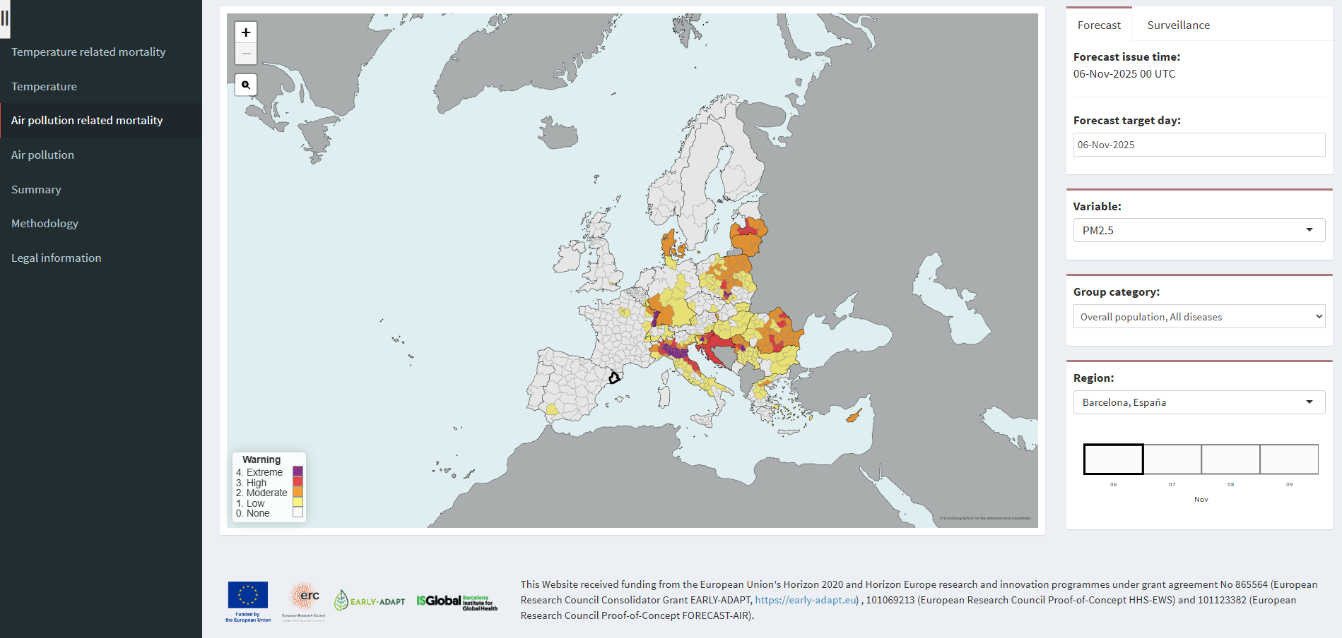Open the map search magnifier

pyautogui.click(x=246, y=85)
